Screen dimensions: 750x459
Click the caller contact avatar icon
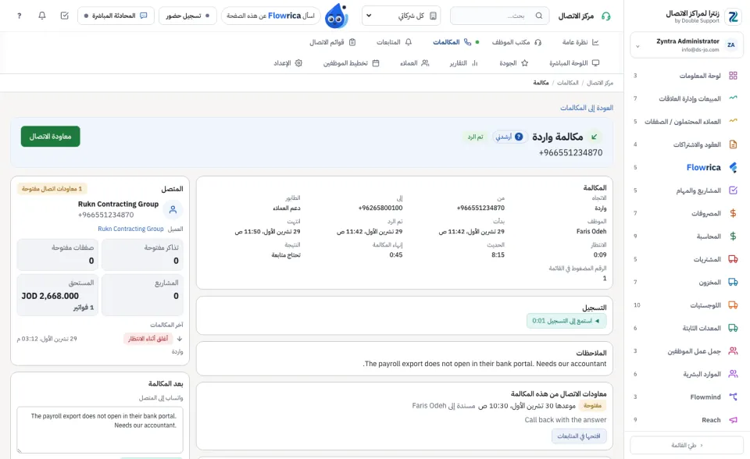(x=173, y=209)
